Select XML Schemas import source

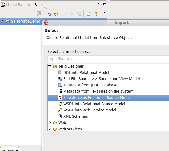[76, 116]
